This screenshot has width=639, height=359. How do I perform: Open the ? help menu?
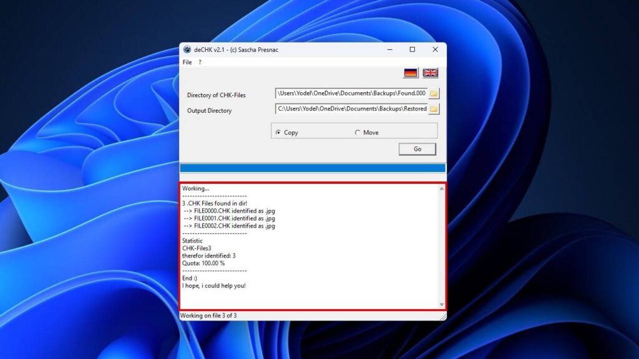pyautogui.click(x=198, y=62)
